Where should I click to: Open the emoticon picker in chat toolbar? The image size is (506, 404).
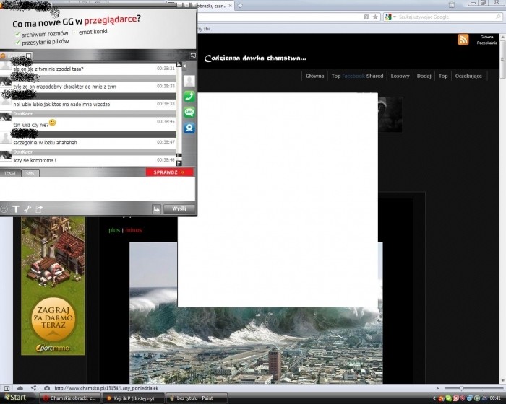pos(5,209)
